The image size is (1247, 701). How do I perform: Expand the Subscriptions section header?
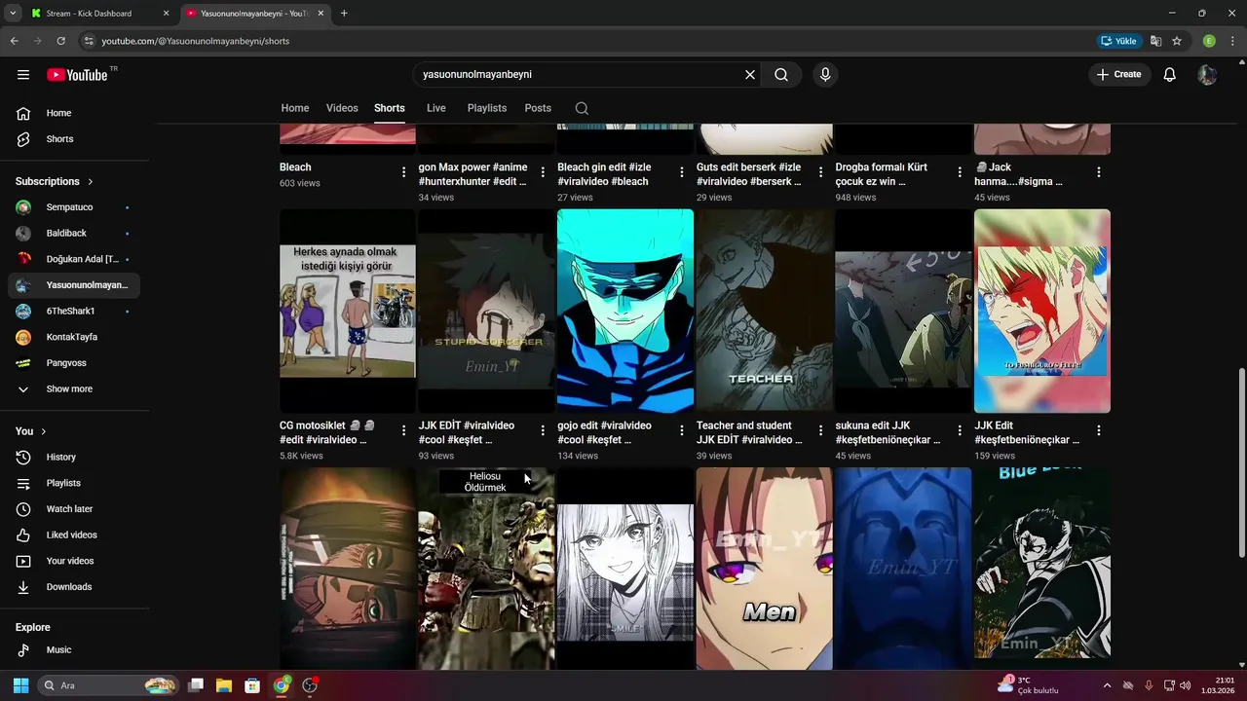point(55,181)
